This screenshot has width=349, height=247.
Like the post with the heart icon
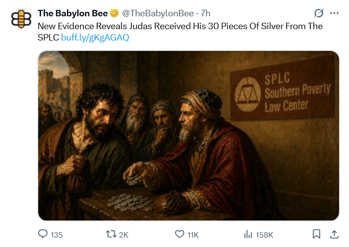click(180, 234)
